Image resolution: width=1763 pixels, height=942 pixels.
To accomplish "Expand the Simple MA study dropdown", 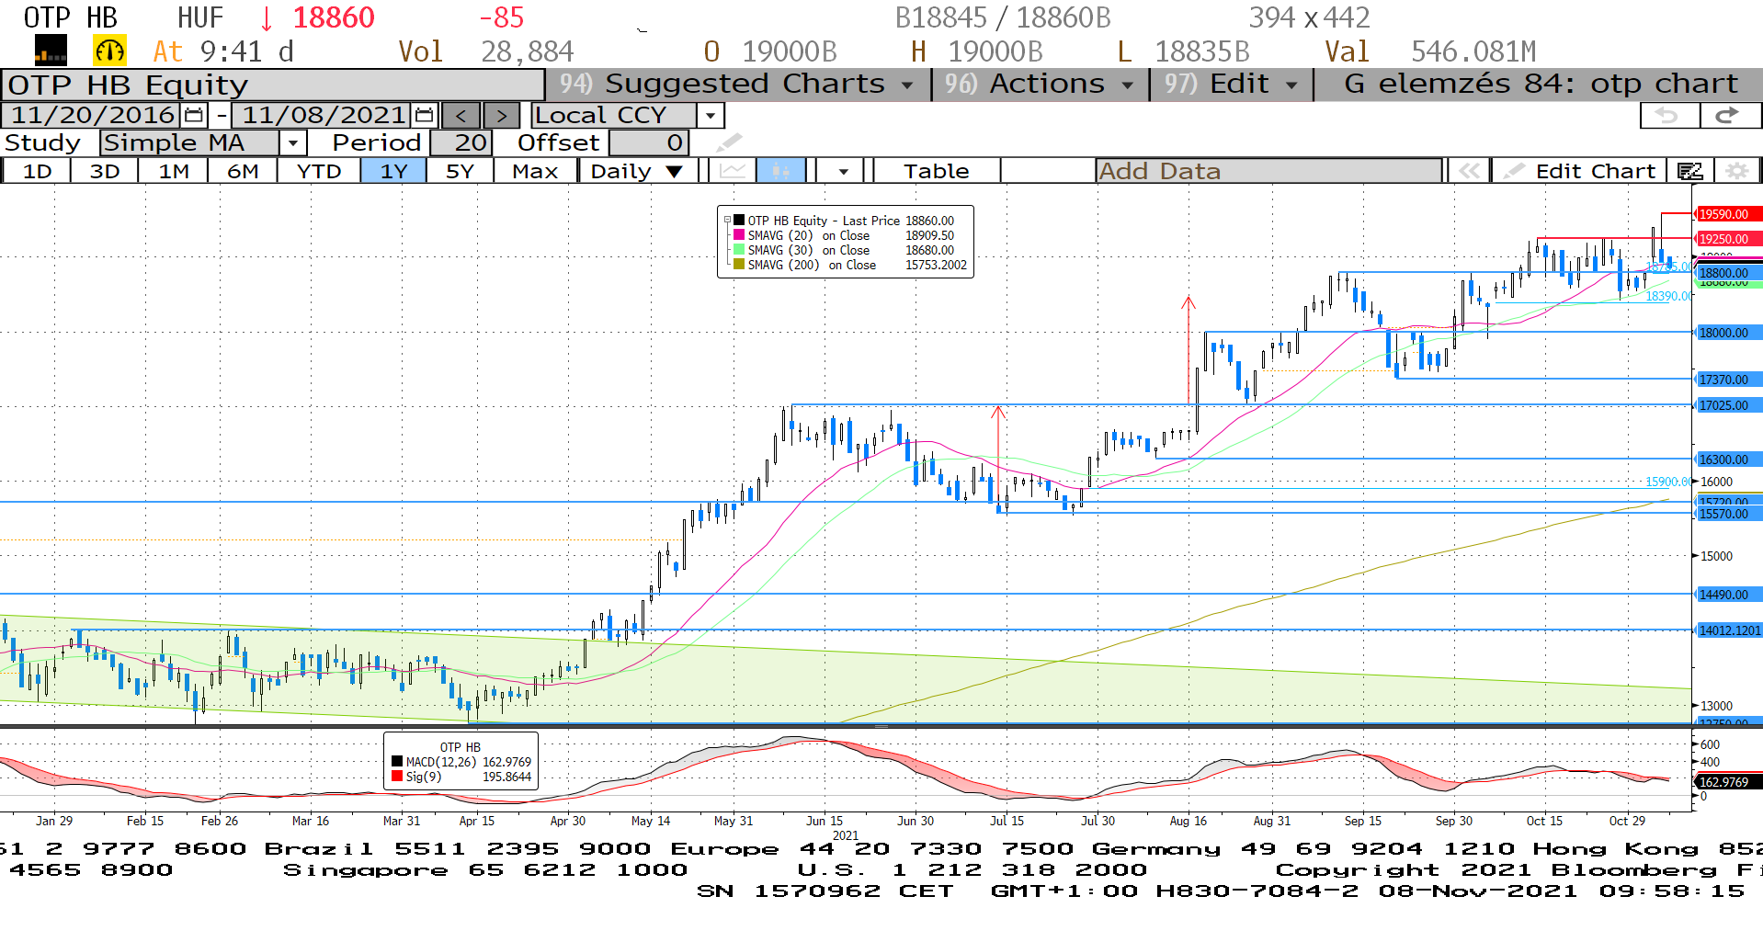I will (292, 143).
